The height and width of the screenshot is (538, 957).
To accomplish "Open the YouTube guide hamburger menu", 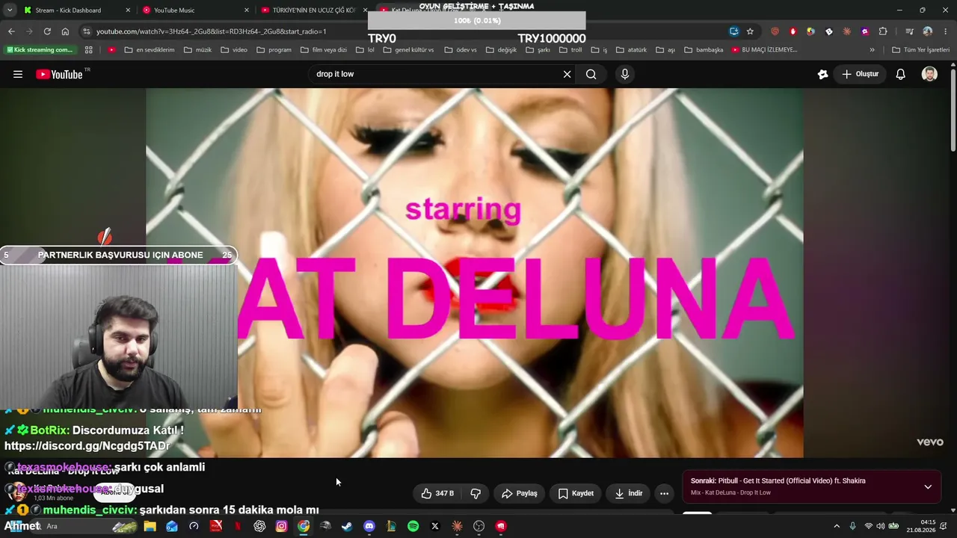I will coord(18,74).
